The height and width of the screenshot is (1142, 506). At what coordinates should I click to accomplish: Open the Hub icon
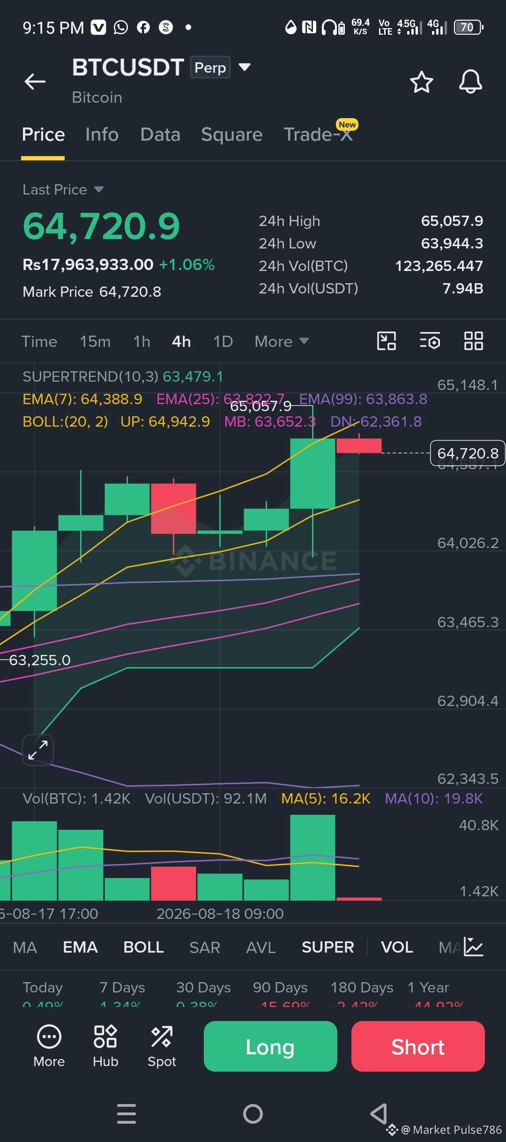[x=105, y=1046]
